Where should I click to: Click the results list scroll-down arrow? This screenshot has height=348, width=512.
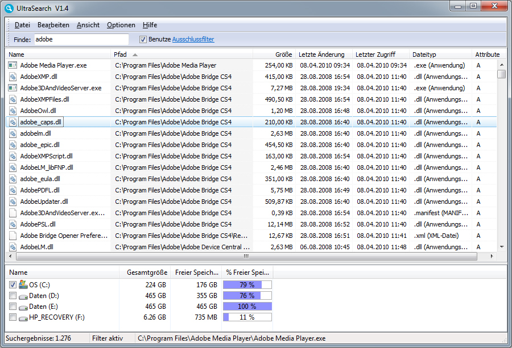coord(502,247)
